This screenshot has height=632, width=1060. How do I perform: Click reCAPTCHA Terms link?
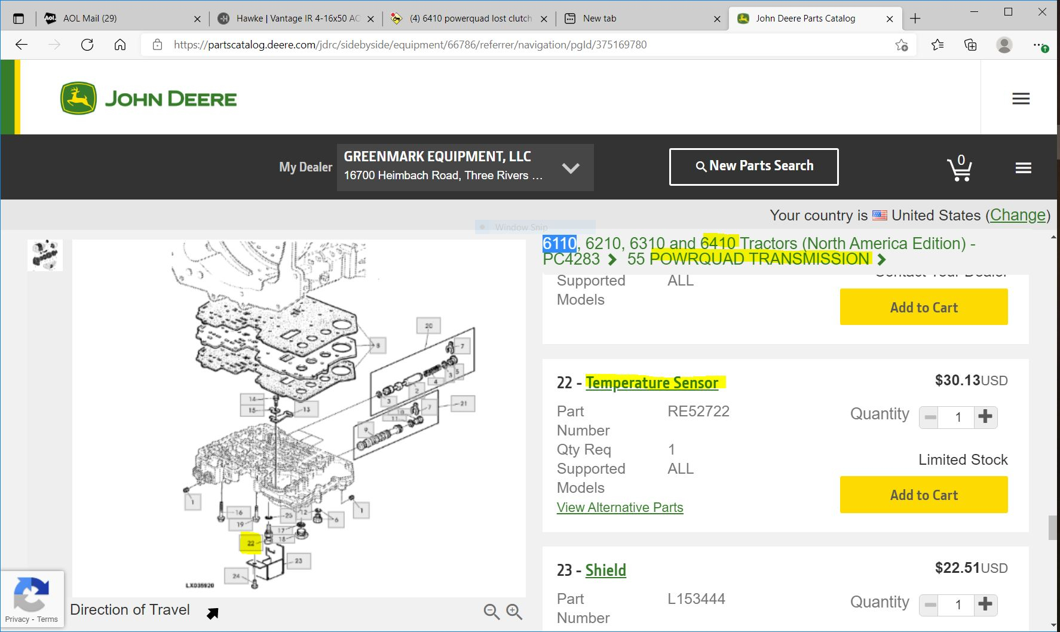click(47, 619)
